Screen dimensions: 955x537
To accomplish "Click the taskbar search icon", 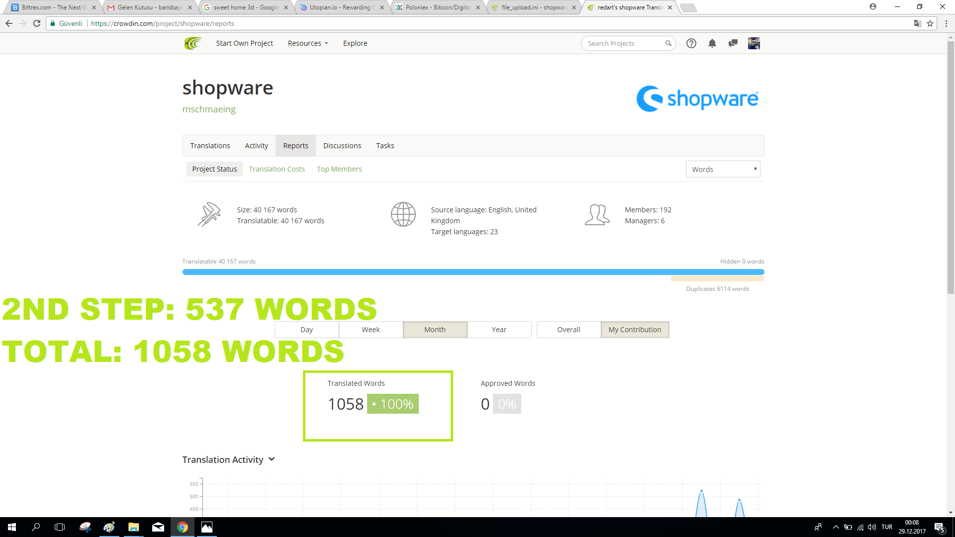I will [36, 527].
